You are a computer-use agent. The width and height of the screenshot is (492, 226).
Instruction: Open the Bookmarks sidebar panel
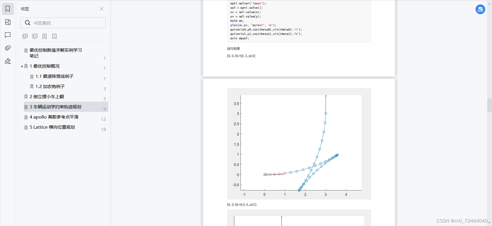coord(8,9)
